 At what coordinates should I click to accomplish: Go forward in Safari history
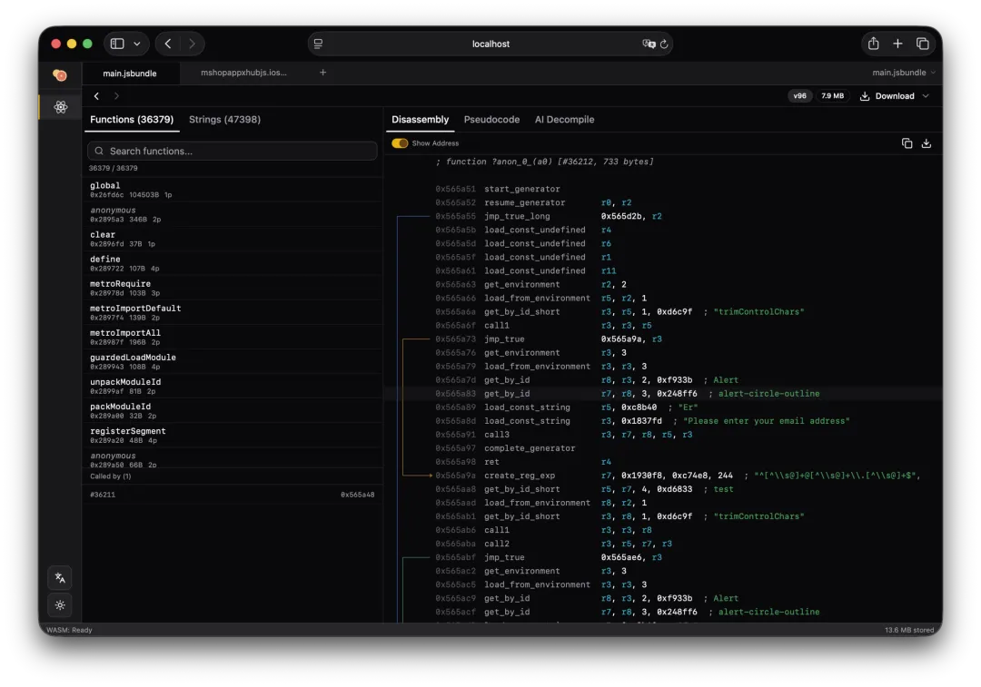[x=192, y=44]
